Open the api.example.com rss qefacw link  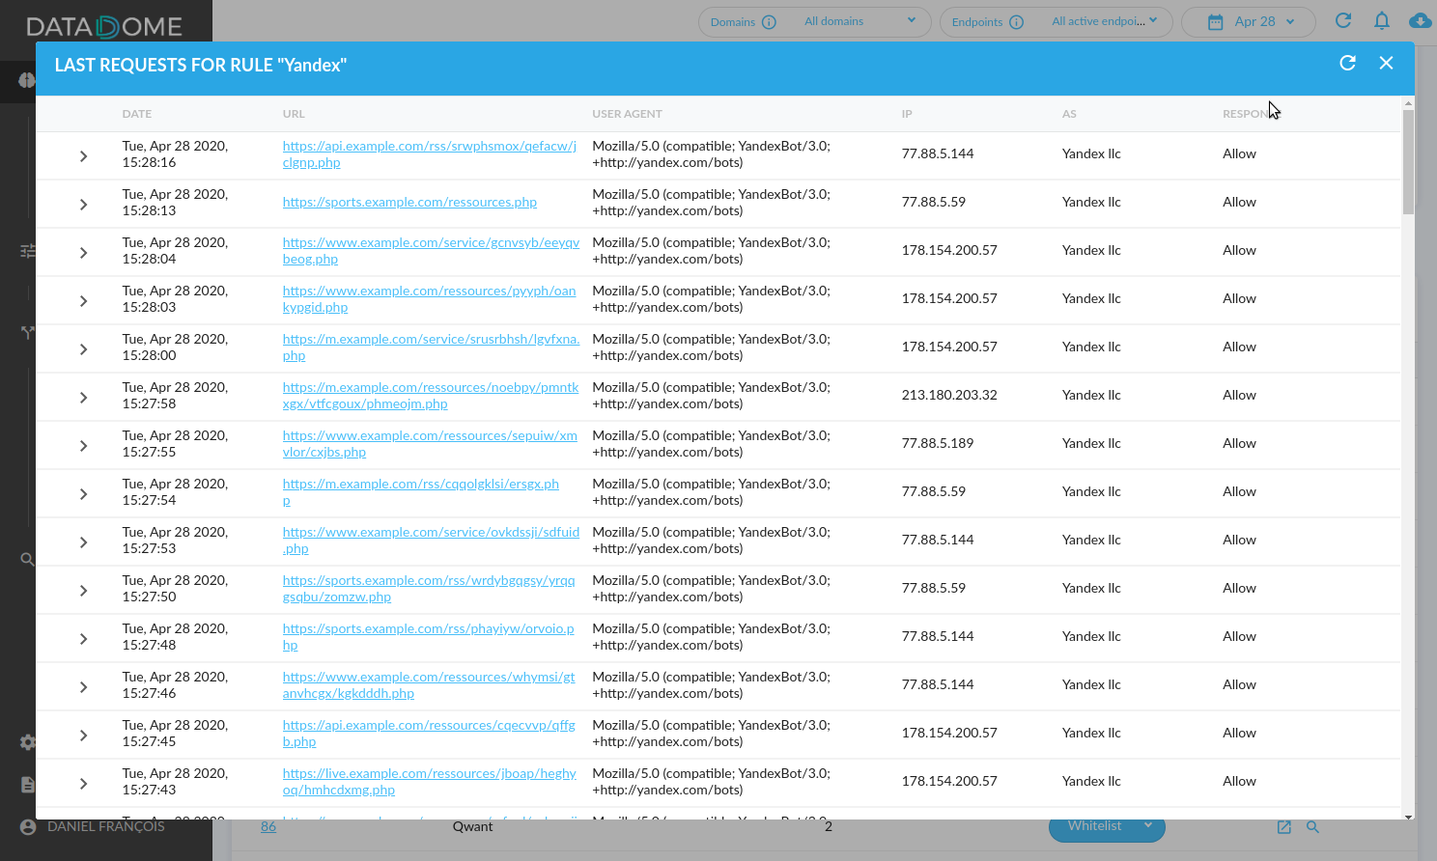point(430,154)
